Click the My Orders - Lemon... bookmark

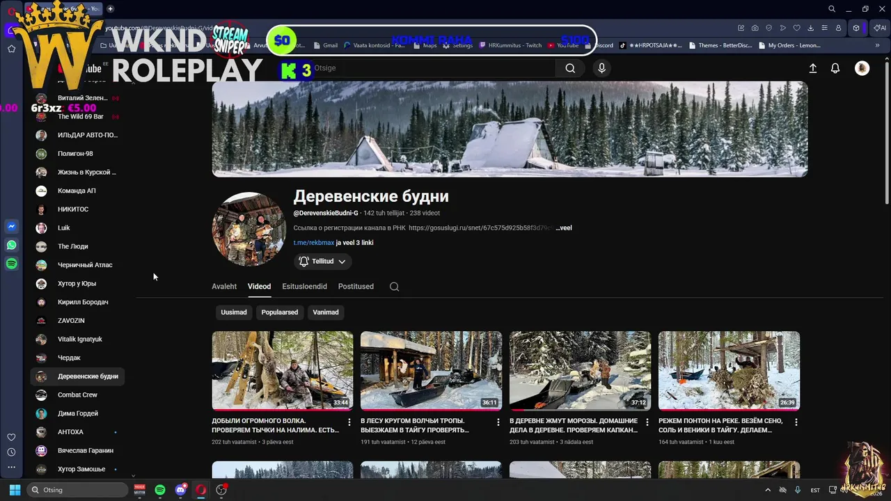pos(789,45)
